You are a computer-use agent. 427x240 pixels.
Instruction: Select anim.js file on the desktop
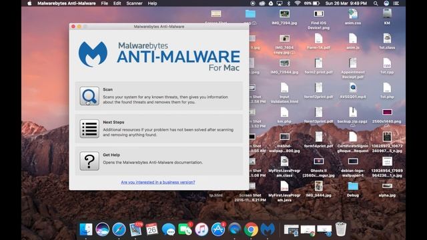pyautogui.click(x=353, y=39)
